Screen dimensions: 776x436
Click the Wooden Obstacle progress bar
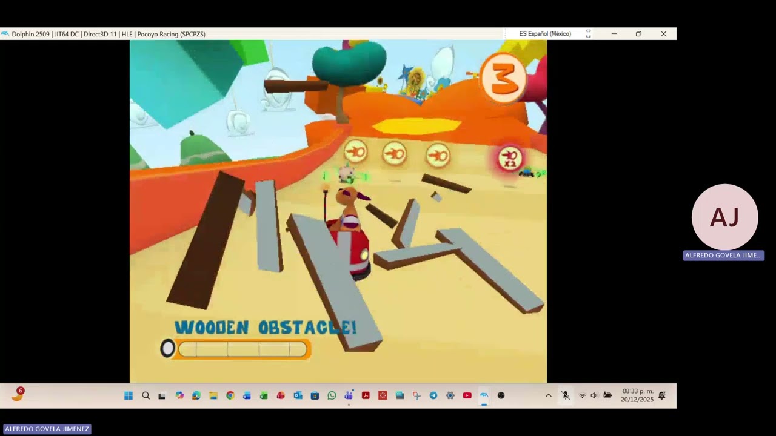(244, 349)
